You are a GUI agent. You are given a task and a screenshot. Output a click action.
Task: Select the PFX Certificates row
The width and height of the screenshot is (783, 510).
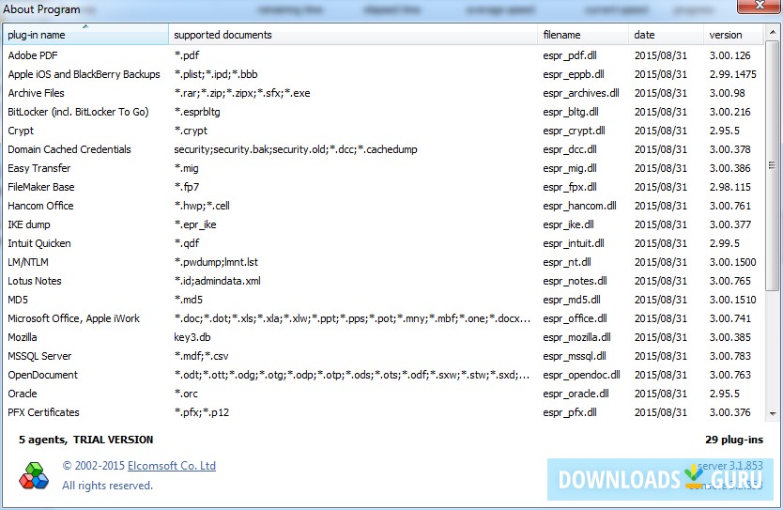click(x=383, y=412)
